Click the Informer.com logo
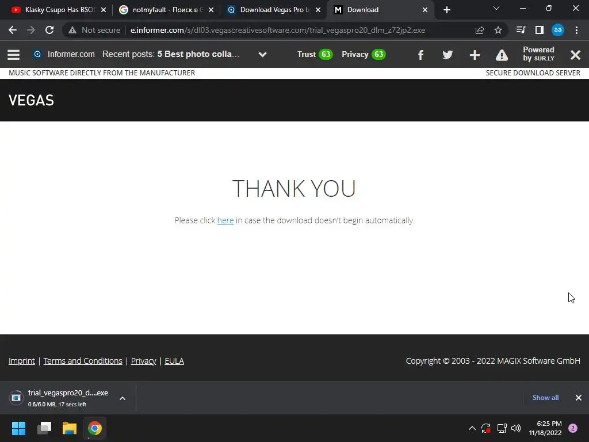 (64, 55)
